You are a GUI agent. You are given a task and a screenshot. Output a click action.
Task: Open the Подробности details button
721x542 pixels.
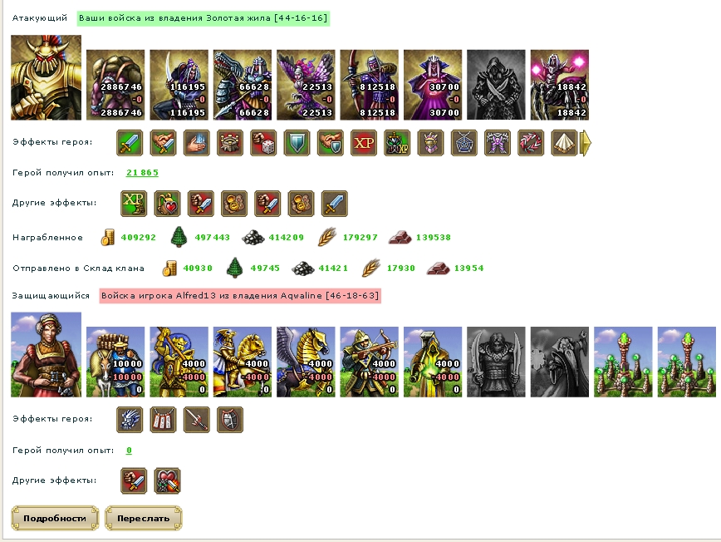click(x=55, y=518)
